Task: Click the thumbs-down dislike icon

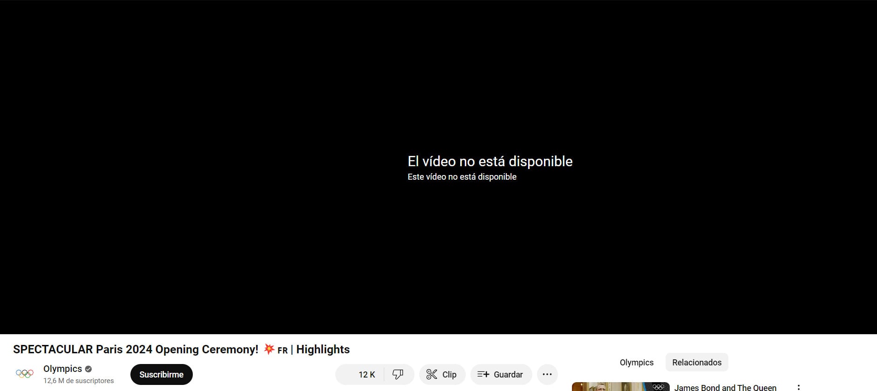Action: pyautogui.click(x=398, y=374)
